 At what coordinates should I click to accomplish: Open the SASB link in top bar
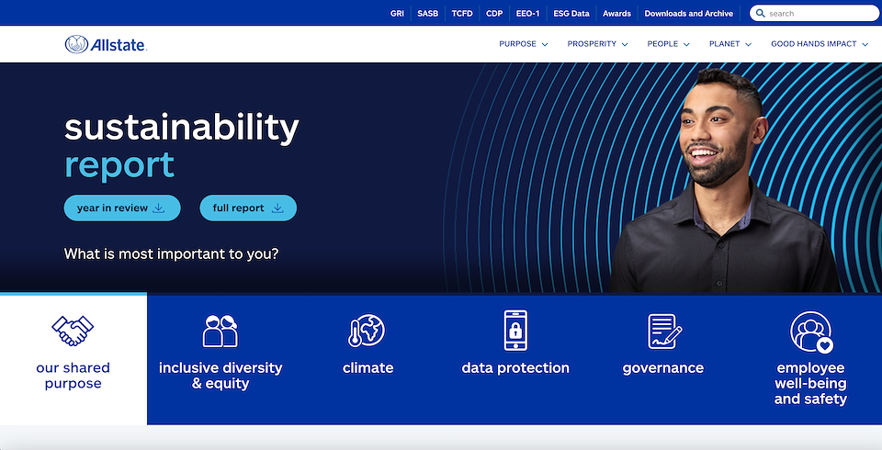point(427,14)
